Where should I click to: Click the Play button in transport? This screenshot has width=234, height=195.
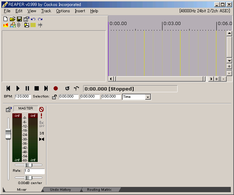click(x=18, y=88)
